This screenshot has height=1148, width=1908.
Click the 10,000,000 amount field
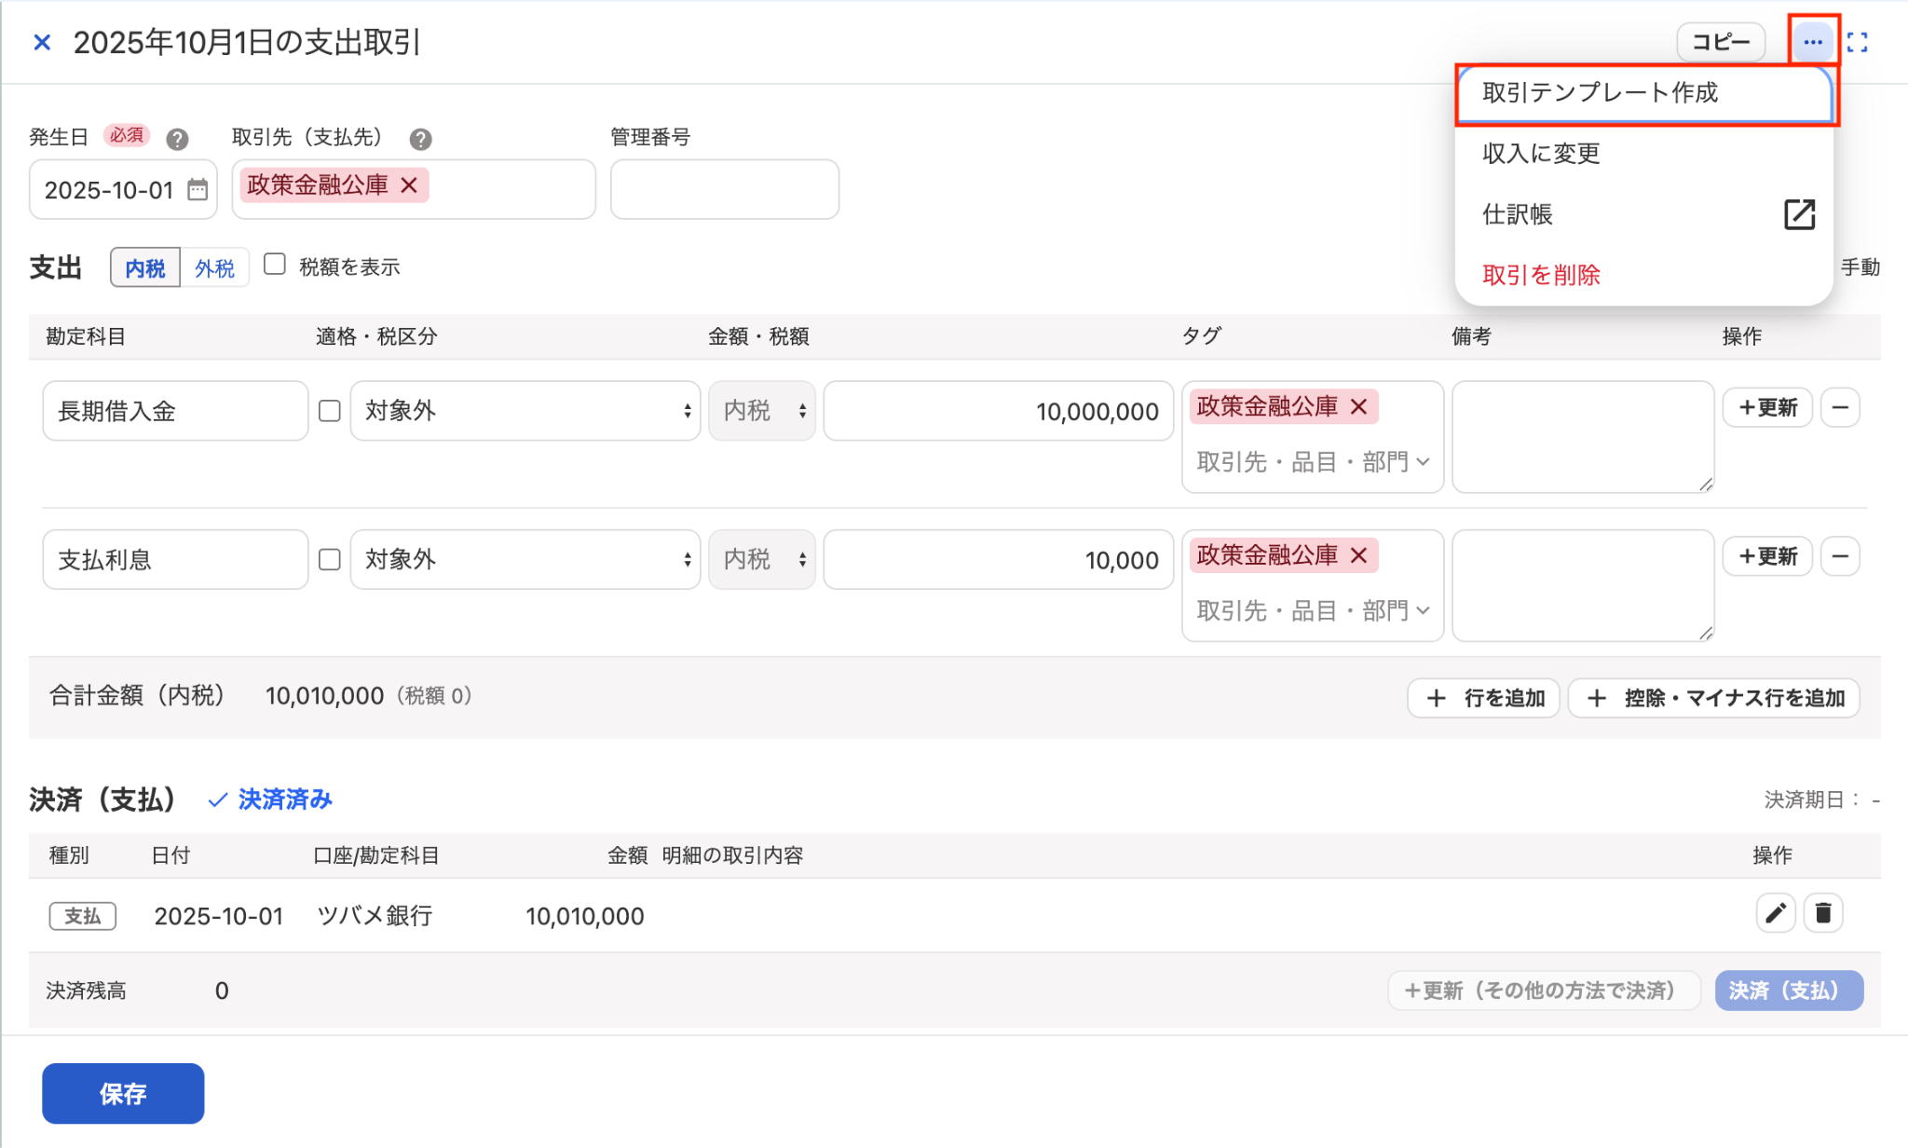click(x=999, y=411)
